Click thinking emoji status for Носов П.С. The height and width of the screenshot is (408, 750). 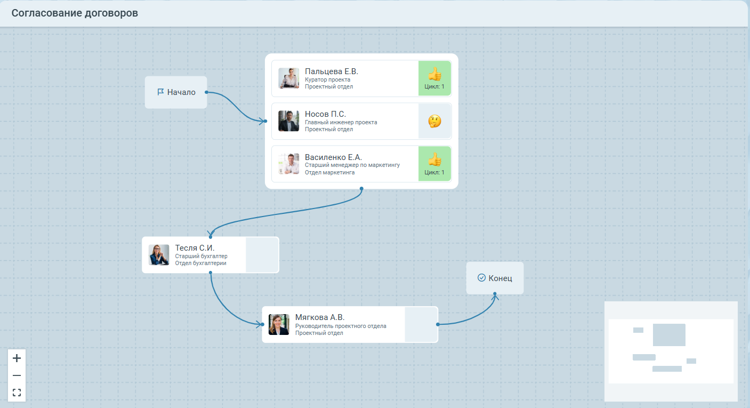pyautogui.click(x=434, y=121)
